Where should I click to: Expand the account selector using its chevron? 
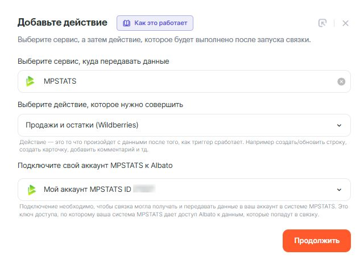click(340, 190)
